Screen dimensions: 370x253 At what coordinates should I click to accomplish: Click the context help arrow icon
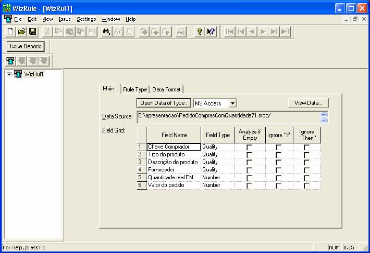tap(211, 32)
